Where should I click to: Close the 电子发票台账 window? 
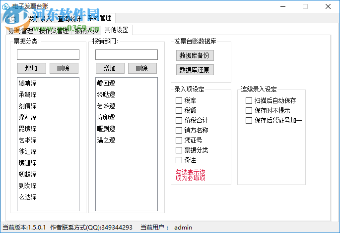(328, 6)
